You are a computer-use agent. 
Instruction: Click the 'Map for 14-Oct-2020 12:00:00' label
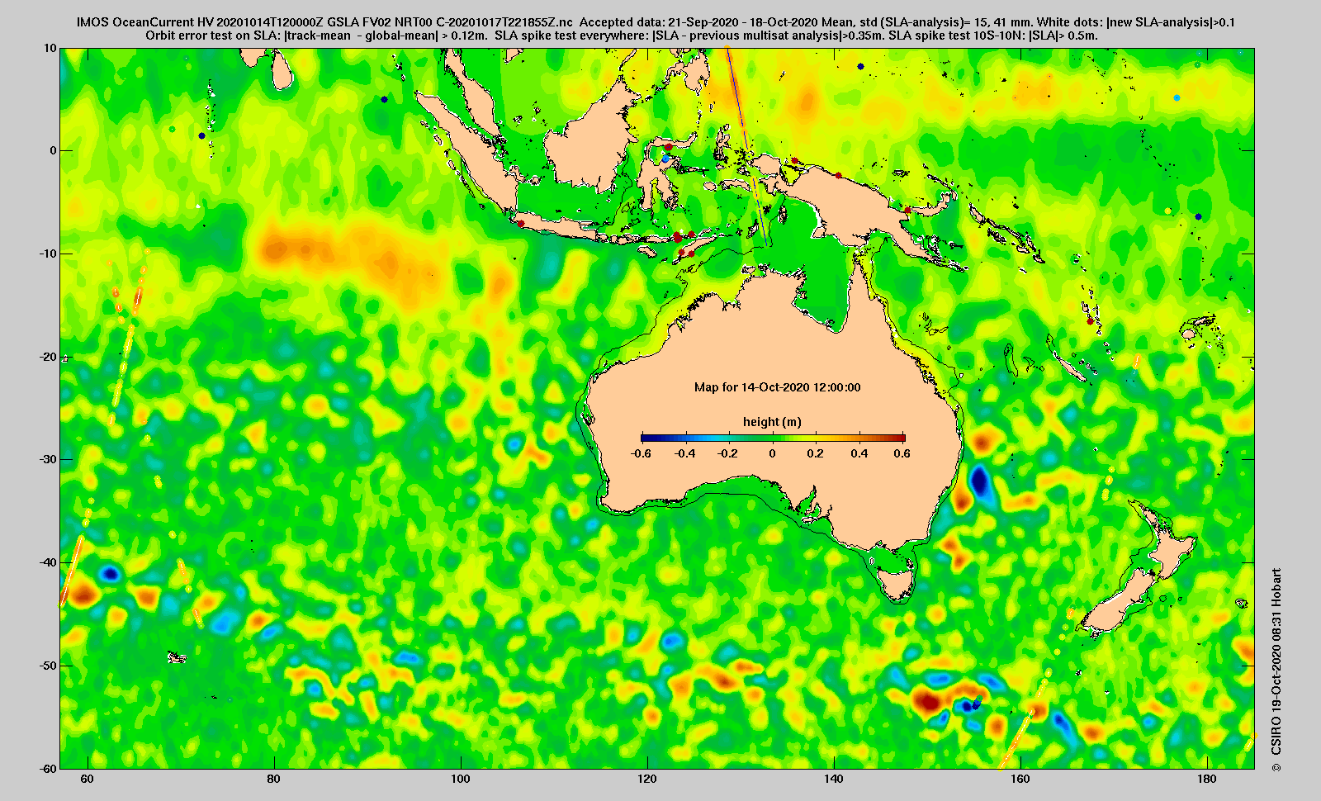[x=777, y=387]
